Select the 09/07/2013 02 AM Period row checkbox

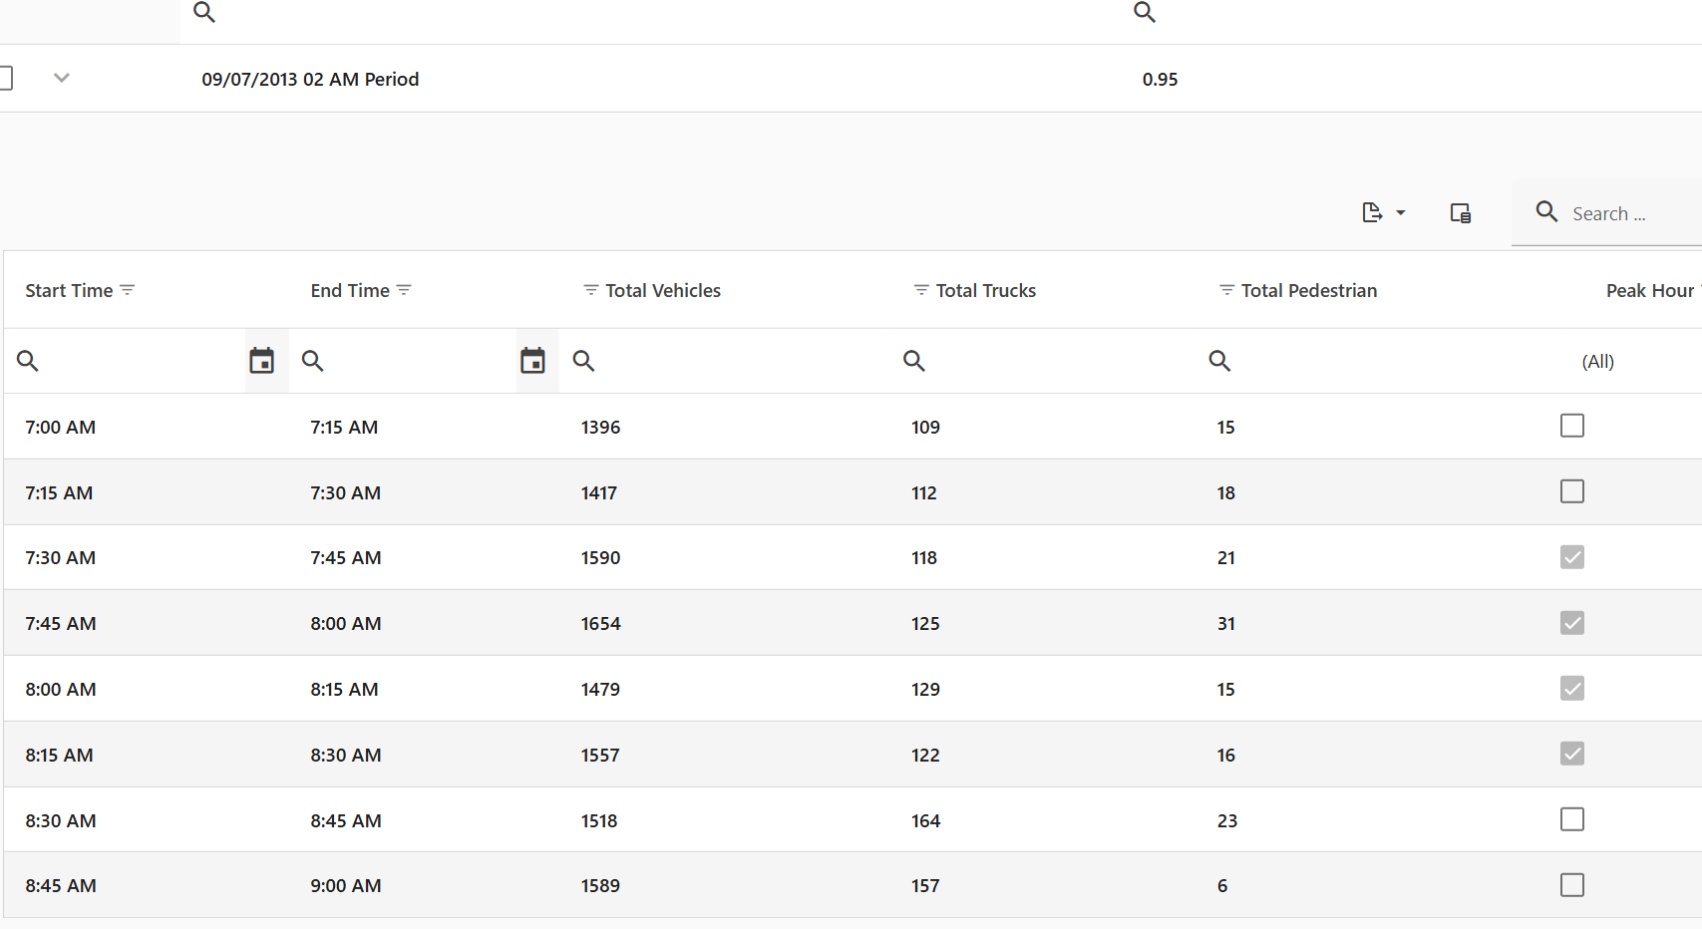(4, 78)
